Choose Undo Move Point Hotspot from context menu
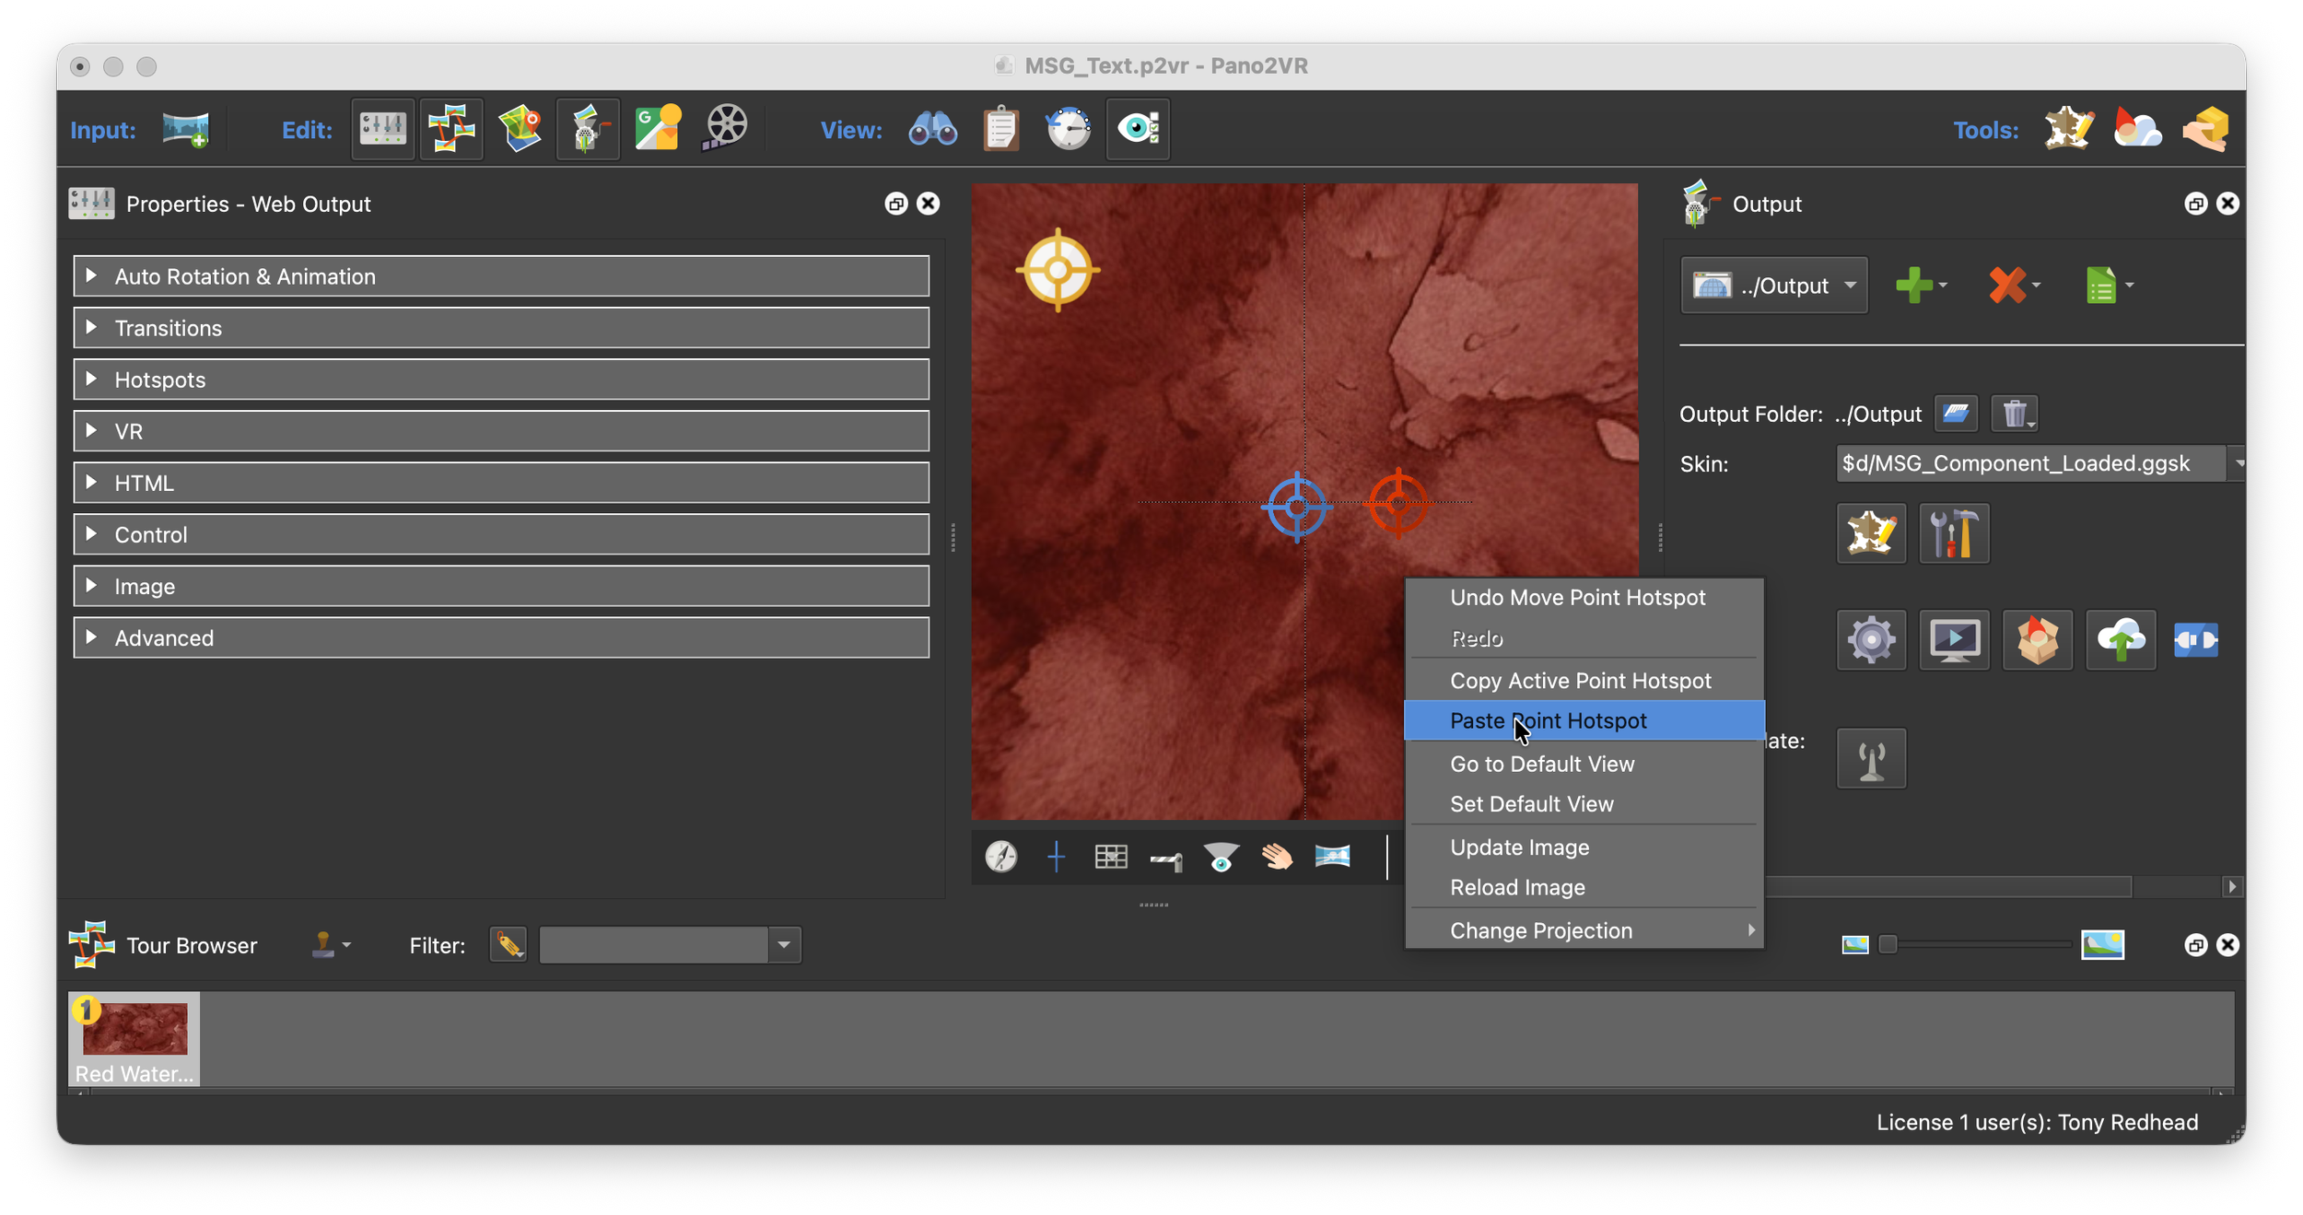The width and height of the screenshot is (2303, 1215). [1584, 598]
